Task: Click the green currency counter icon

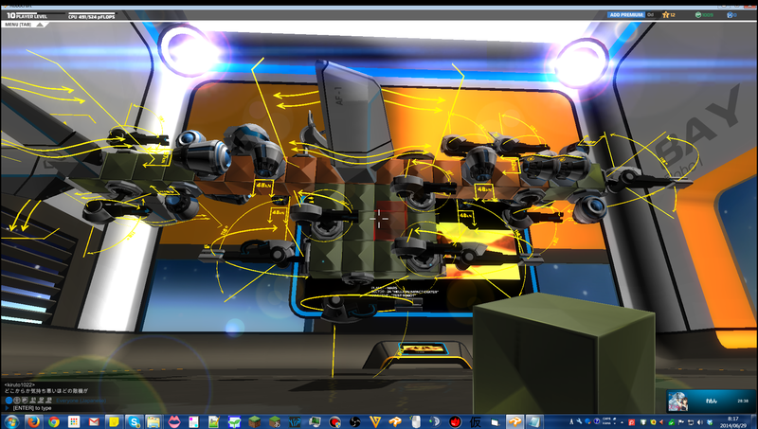Action: (x=698, y=15)
